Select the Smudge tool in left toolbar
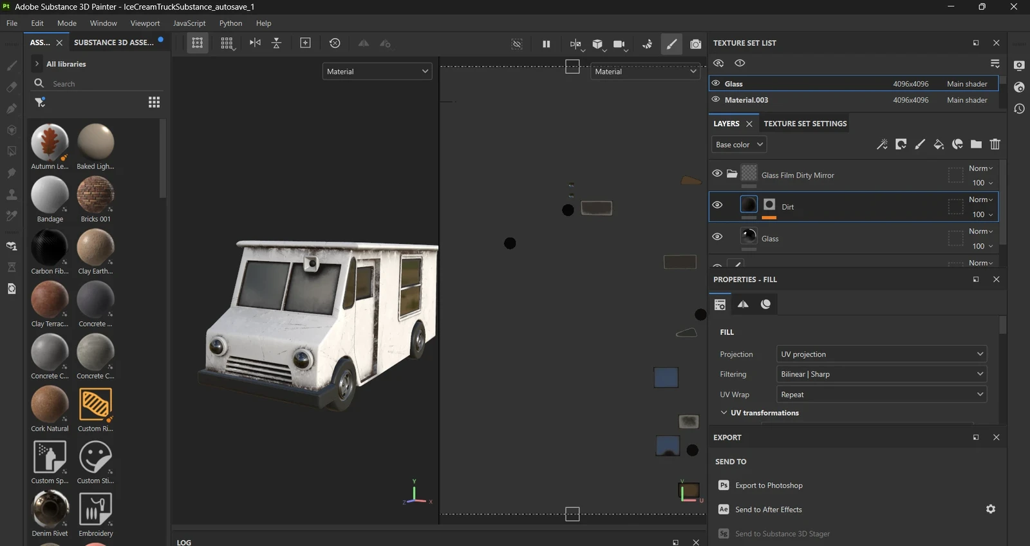1030x546 pixels. (x=12, y=173)
